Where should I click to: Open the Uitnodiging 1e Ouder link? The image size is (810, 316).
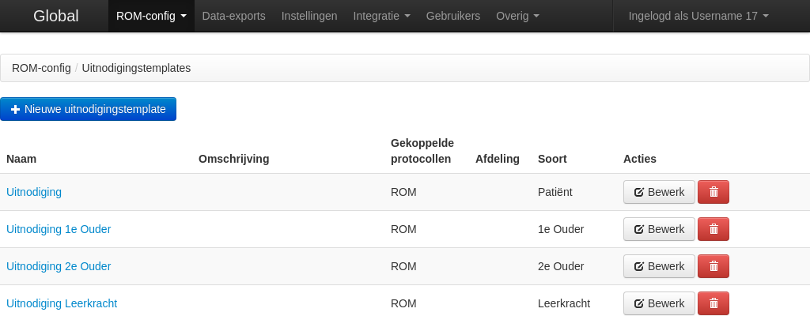[59, 229]
